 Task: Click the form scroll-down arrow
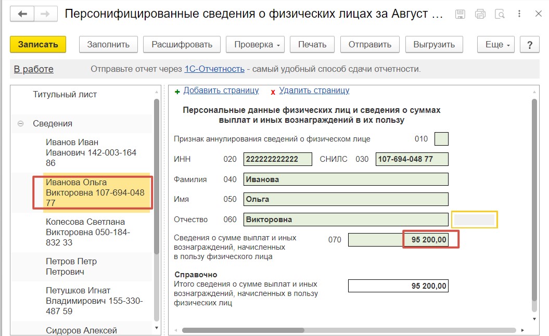point(534,319)
